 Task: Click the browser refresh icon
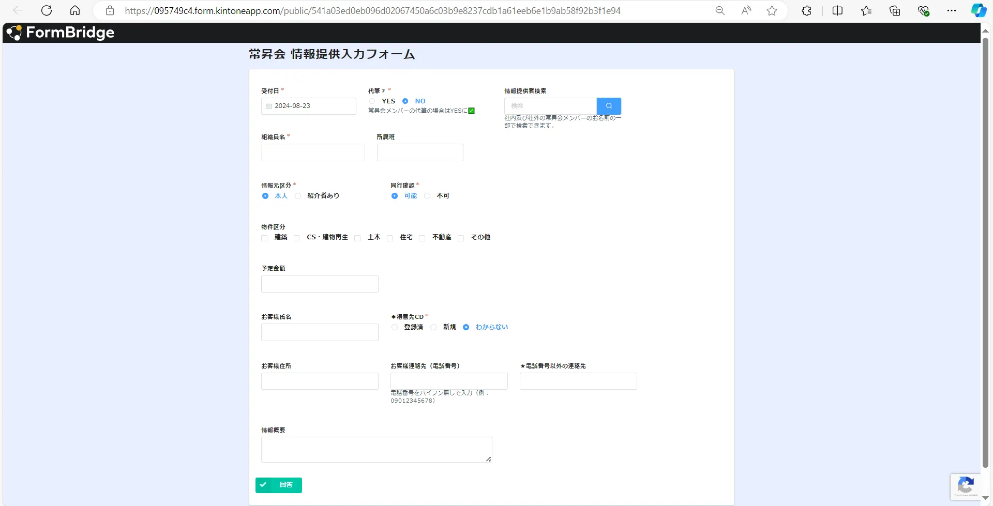(47, 10)
